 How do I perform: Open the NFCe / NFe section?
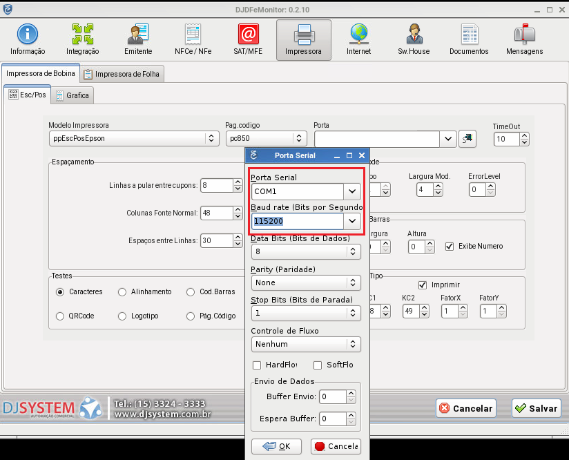point(193,39)
